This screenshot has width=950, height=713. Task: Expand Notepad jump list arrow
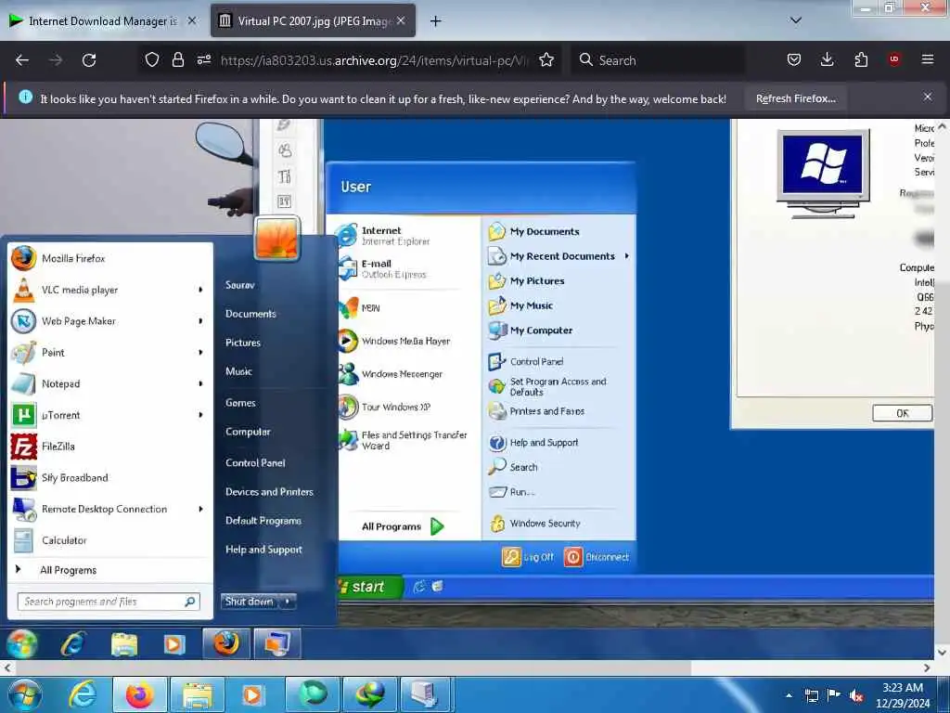click(200, 383)
